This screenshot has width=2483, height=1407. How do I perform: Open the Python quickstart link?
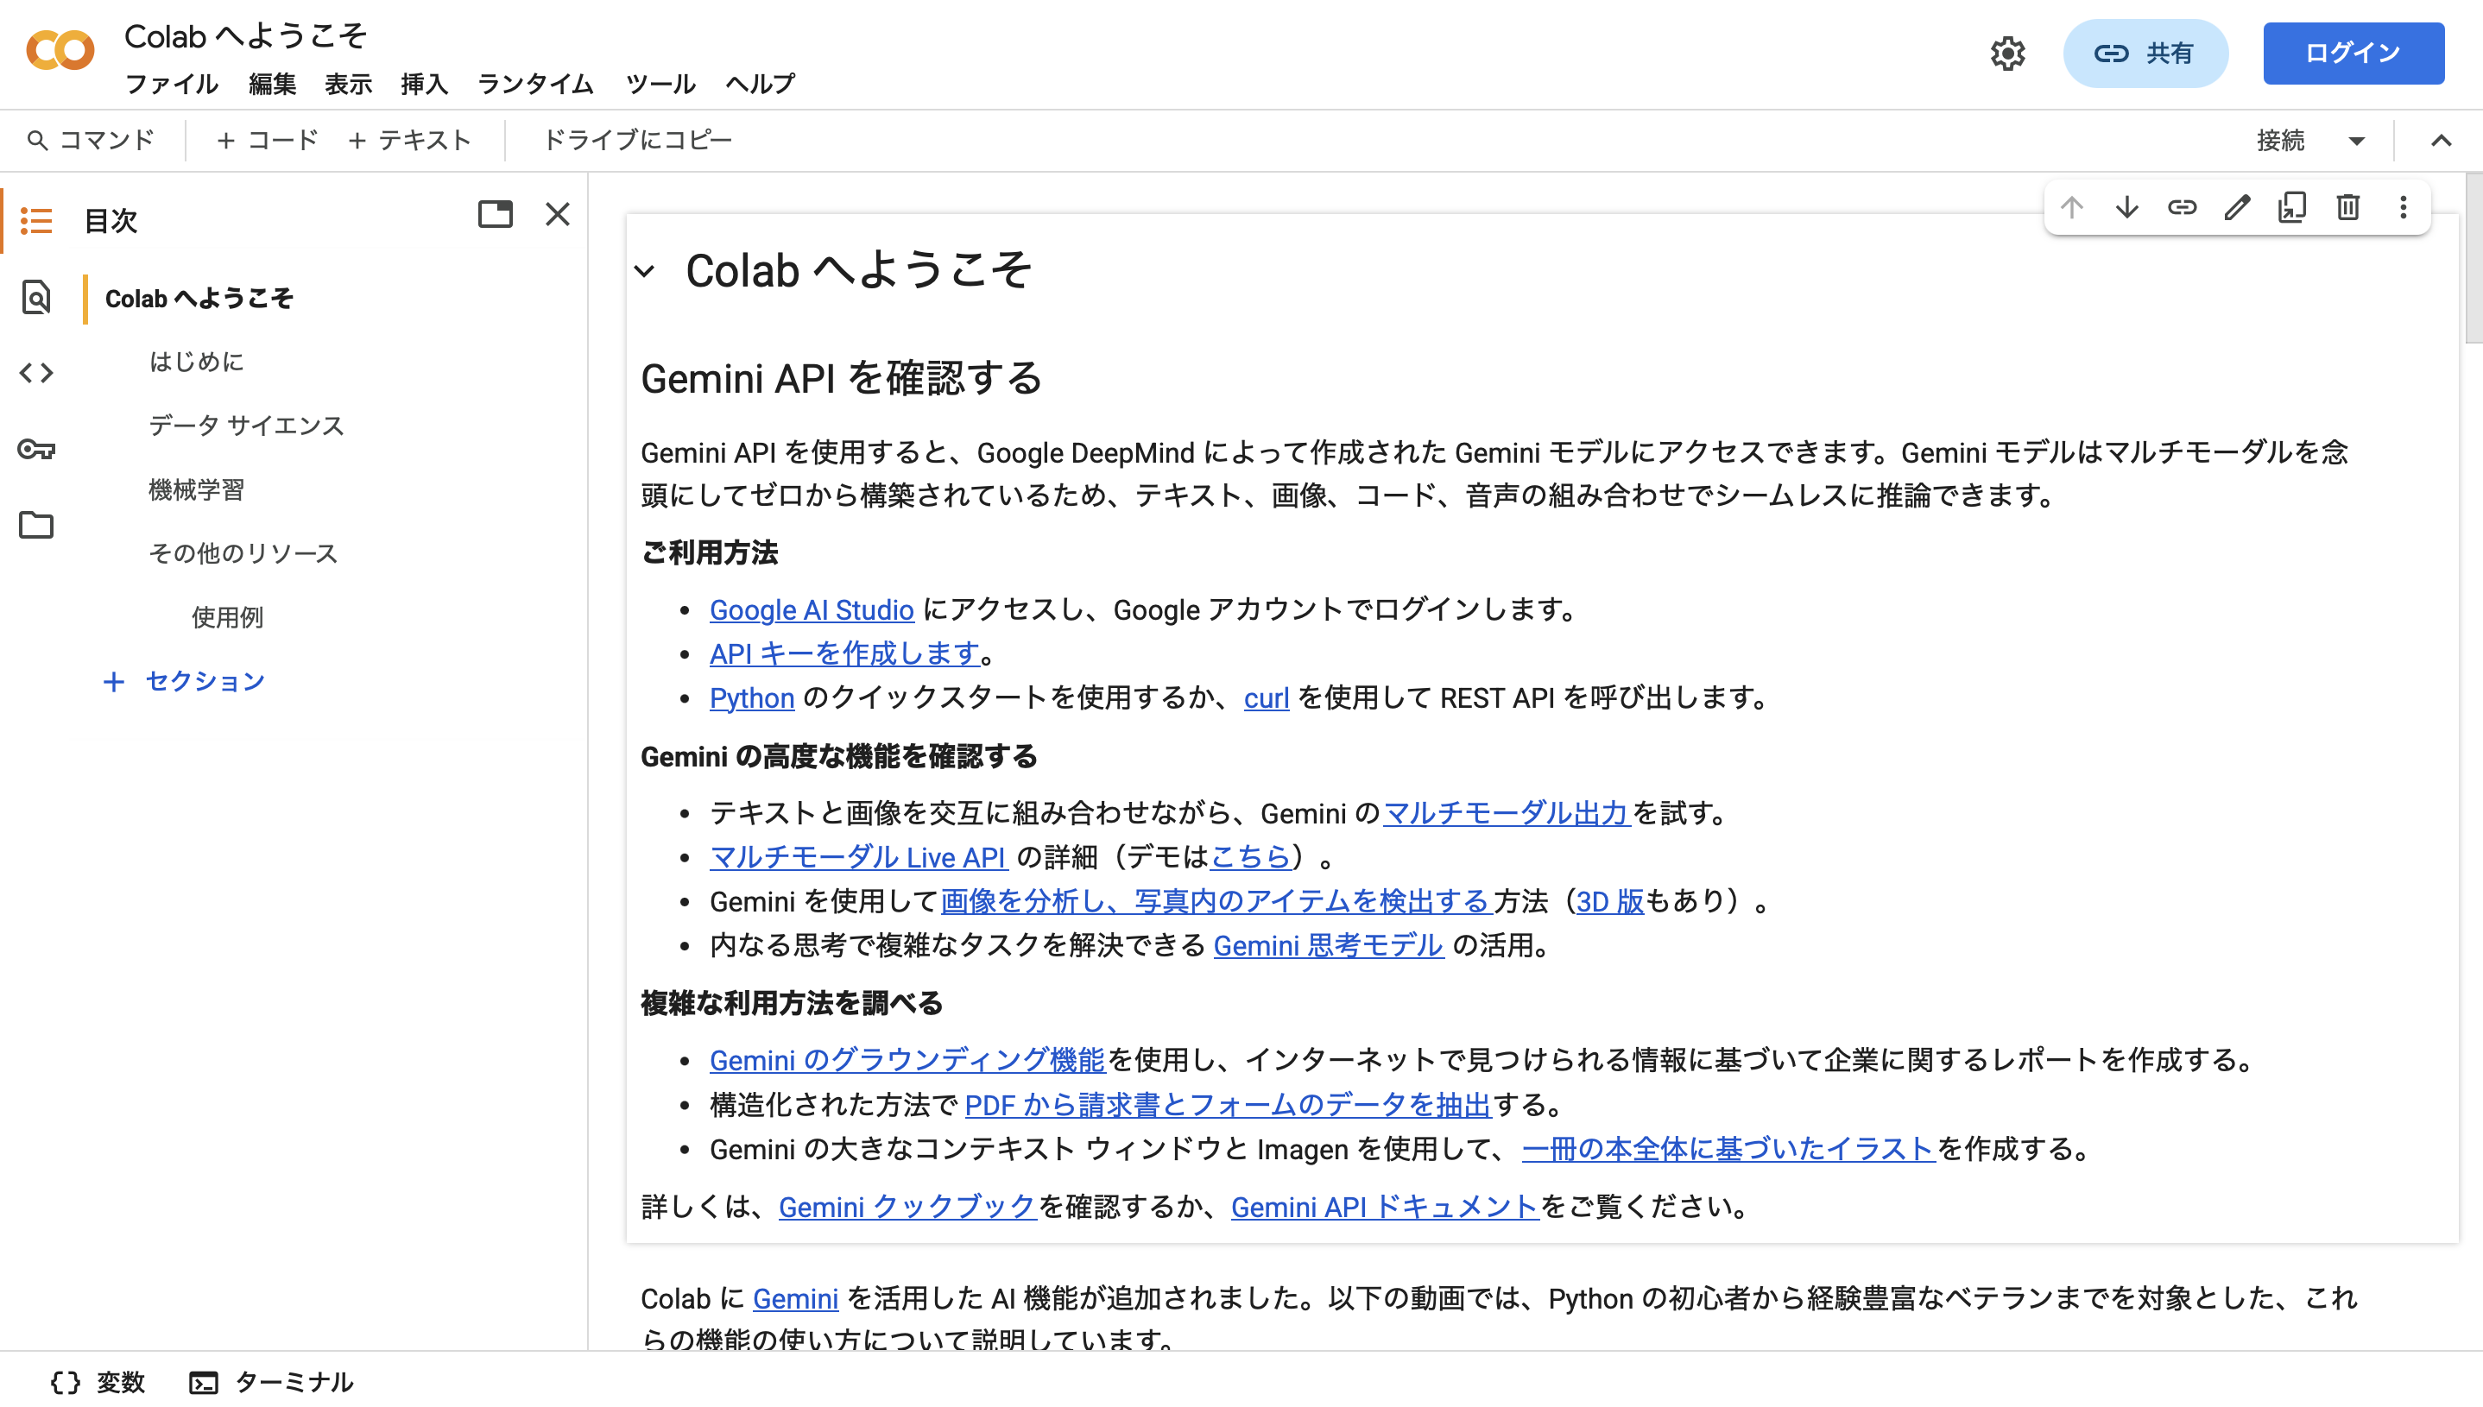[751, 697]
